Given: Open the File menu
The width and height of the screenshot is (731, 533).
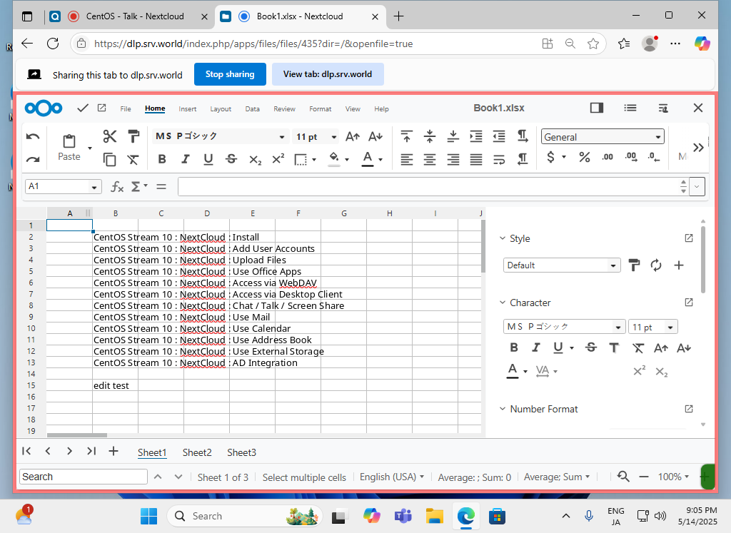Looking at the screenshot, I should pos(126,108).
